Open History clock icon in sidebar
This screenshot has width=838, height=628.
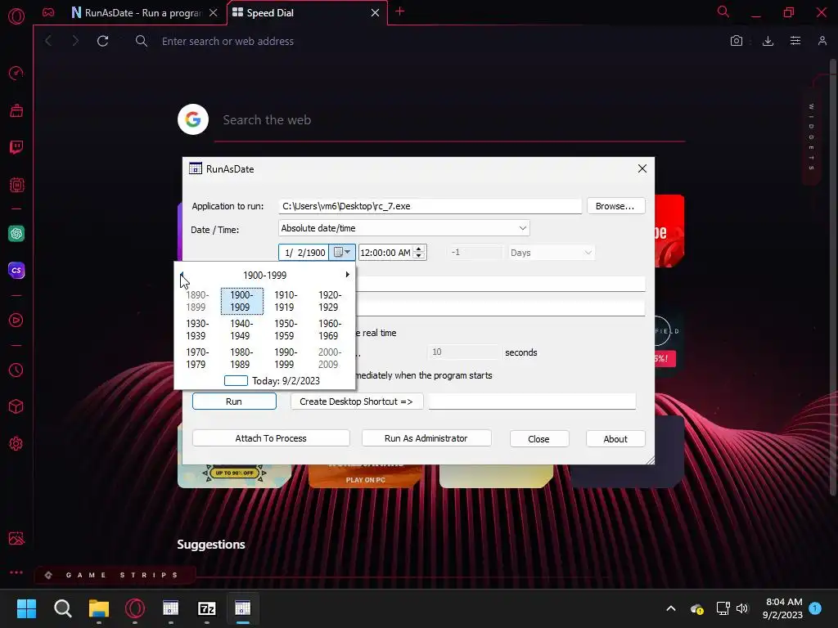click(x=16, y=370)
